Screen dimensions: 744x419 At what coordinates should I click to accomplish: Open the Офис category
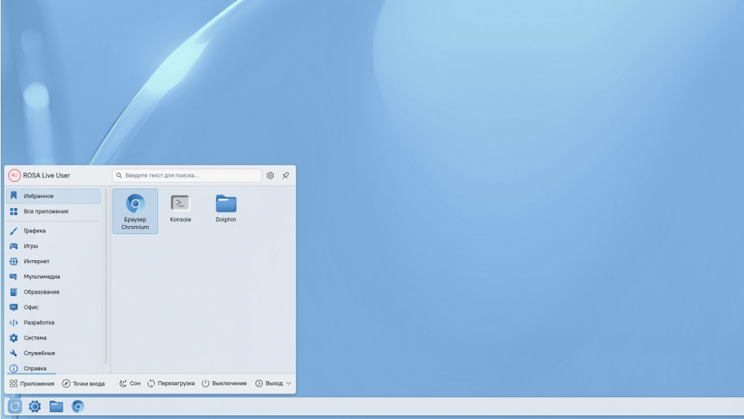tap(53, 307)
